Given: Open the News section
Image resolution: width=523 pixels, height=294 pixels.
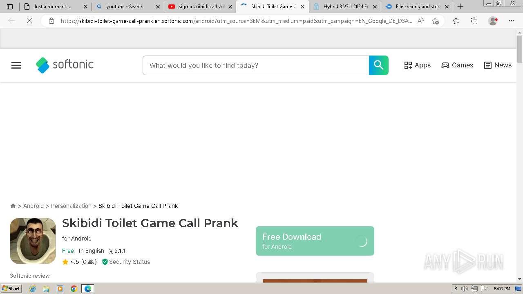Looking at the screenshot, I should pos(498,65).
